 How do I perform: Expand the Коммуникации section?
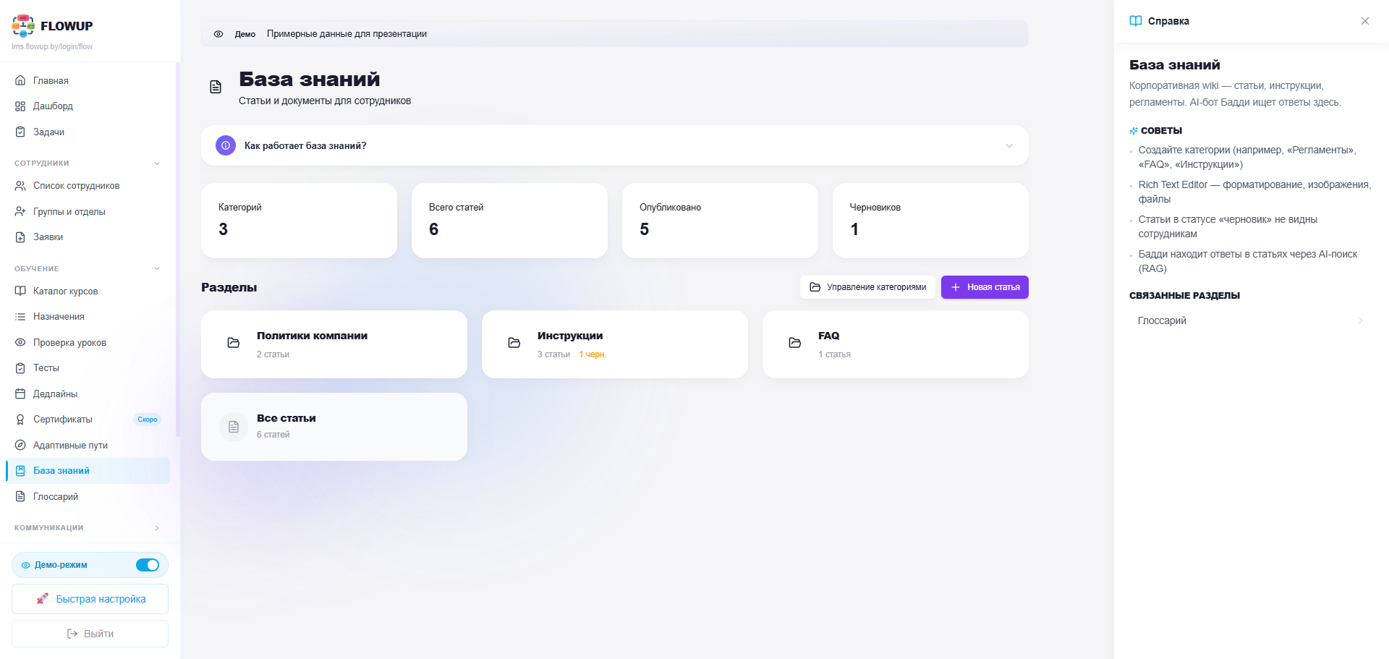point(157,528)
